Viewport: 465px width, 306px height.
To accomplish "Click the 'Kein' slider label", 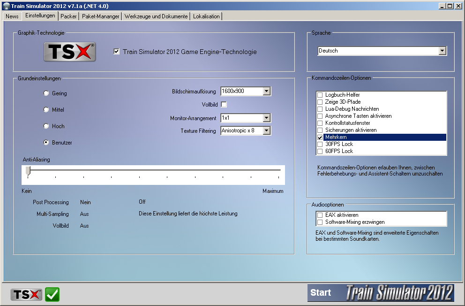I will [27, 191].
